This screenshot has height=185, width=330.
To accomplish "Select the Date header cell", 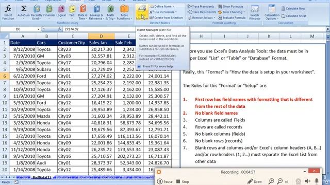I will pyautogui.click(x=23, y=43).
